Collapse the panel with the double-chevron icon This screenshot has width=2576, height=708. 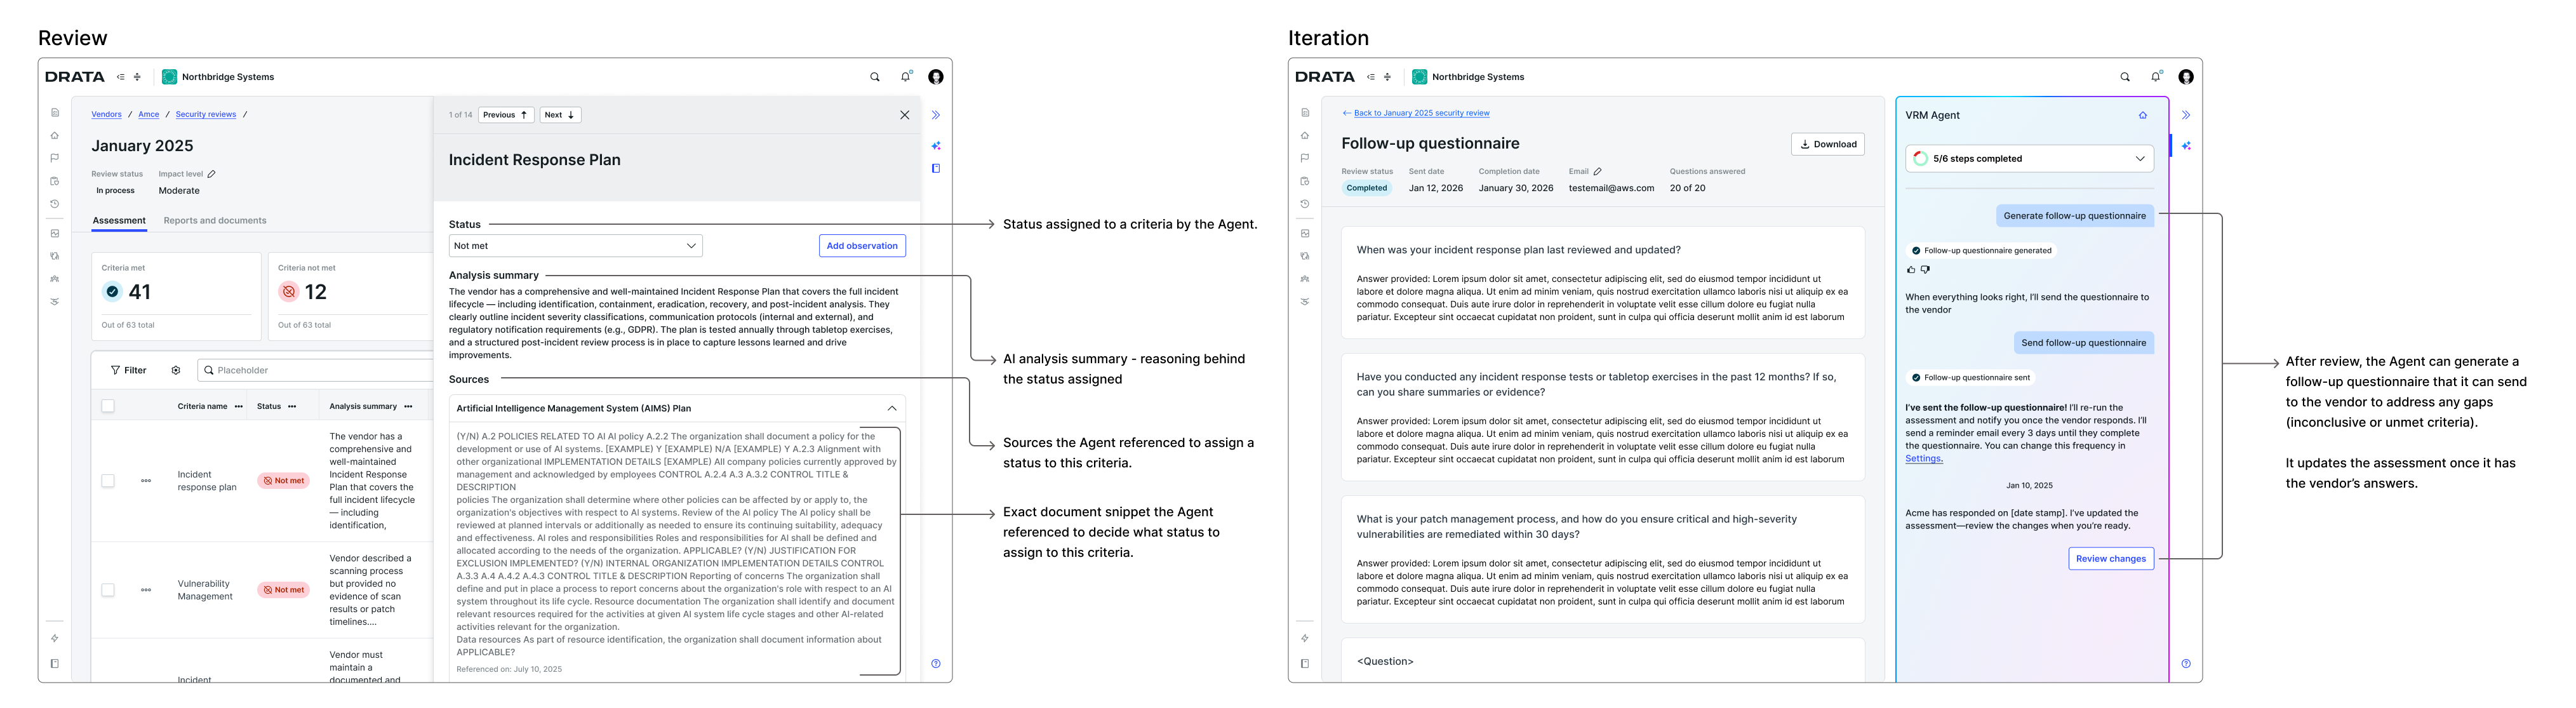point(936,114)
